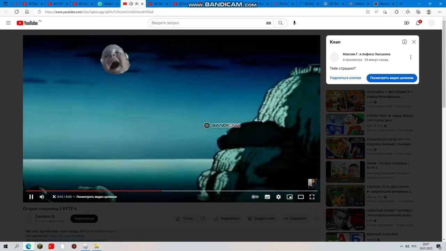
Task: Click blue 'Посмотреть видео целиком' button
Action: click(392, 78)
